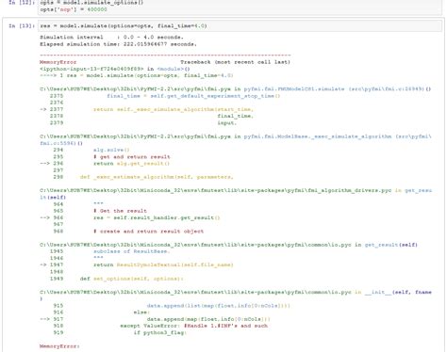Click line 294 'alg.solve()'
Viewport: 447px width, 352px height.
click(x=91, y=150)
